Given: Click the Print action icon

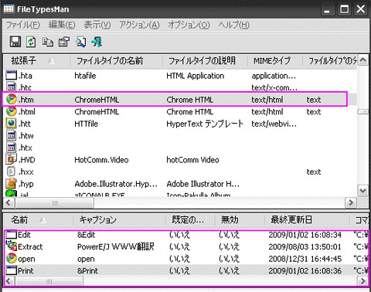Looking at the screenshot, I should point(12,270).
